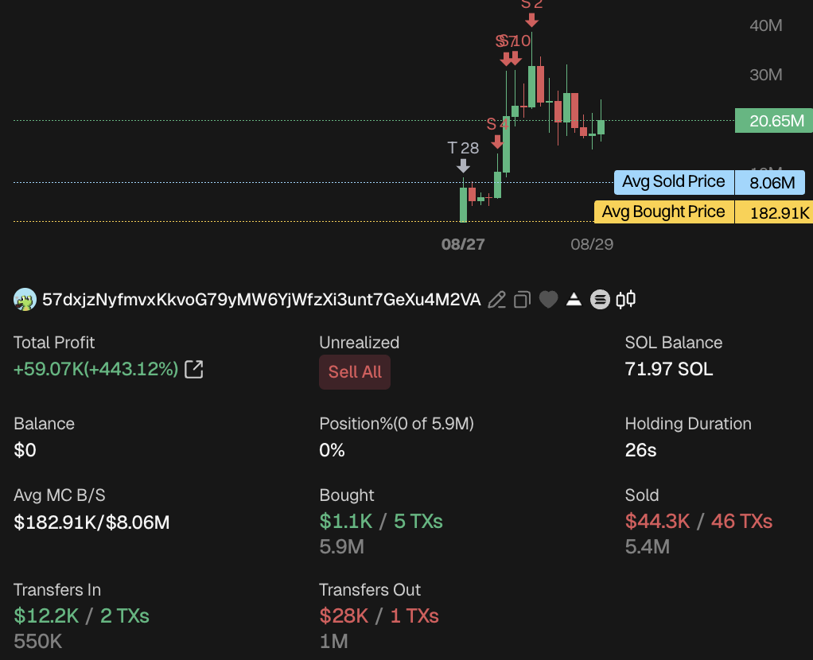Click the 30M price axis label
The height and width of the screenshot is (660, 813).
tap(766, 75)
